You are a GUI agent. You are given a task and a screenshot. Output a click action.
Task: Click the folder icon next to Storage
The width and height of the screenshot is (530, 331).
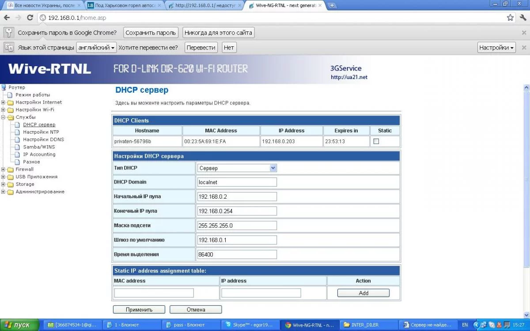[x=11, y=184]
